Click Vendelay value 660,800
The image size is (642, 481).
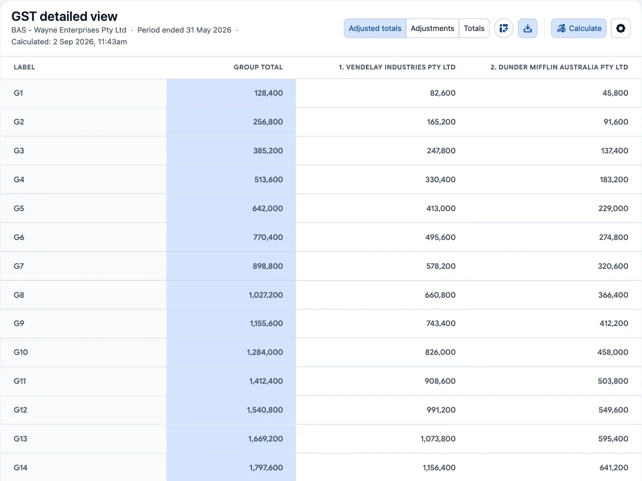click(441, 295)
